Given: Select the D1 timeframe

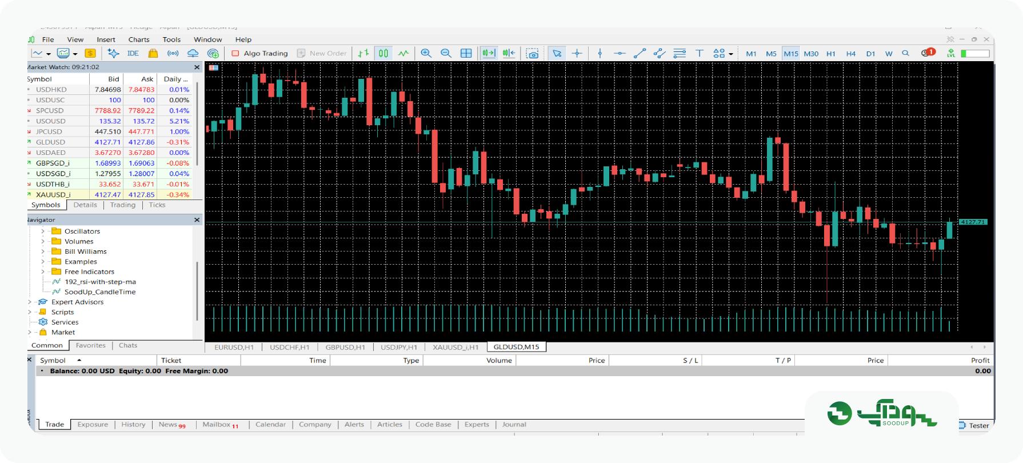Looking at the screenshot, I should [x=870, y=54].
